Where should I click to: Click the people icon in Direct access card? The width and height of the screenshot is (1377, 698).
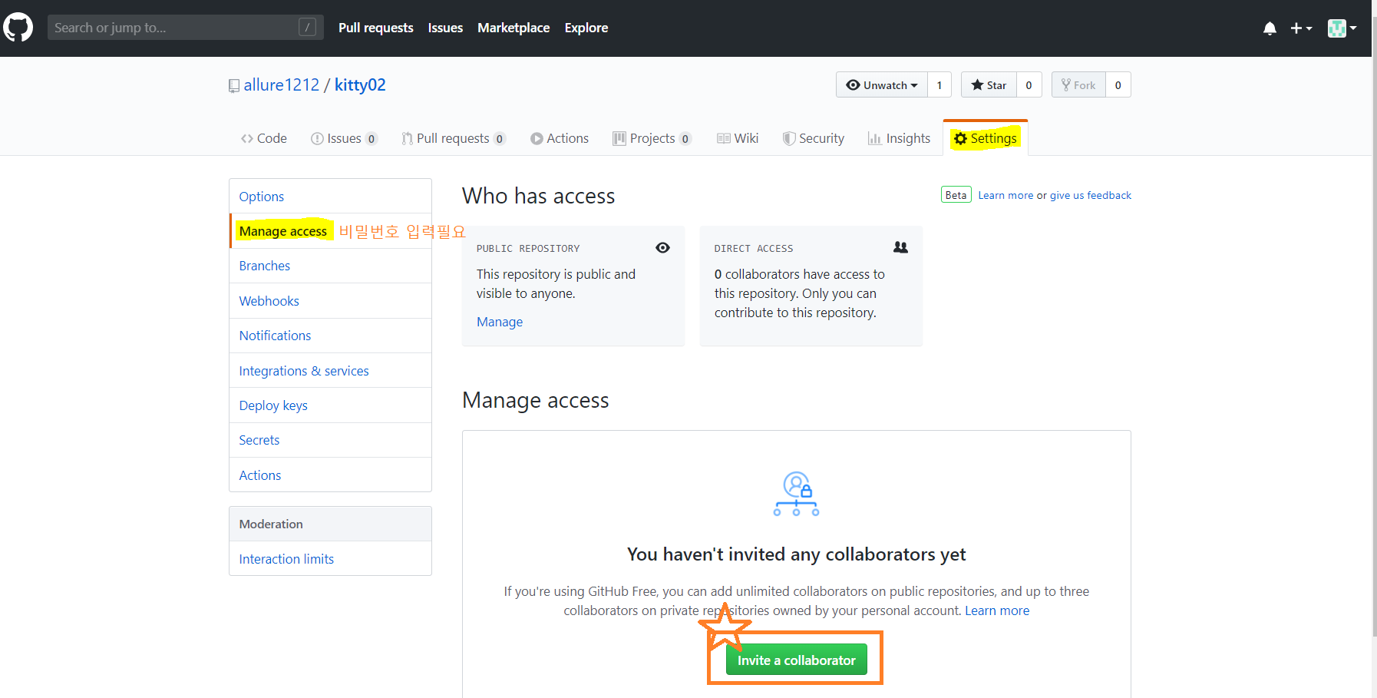tap(901, 247)
